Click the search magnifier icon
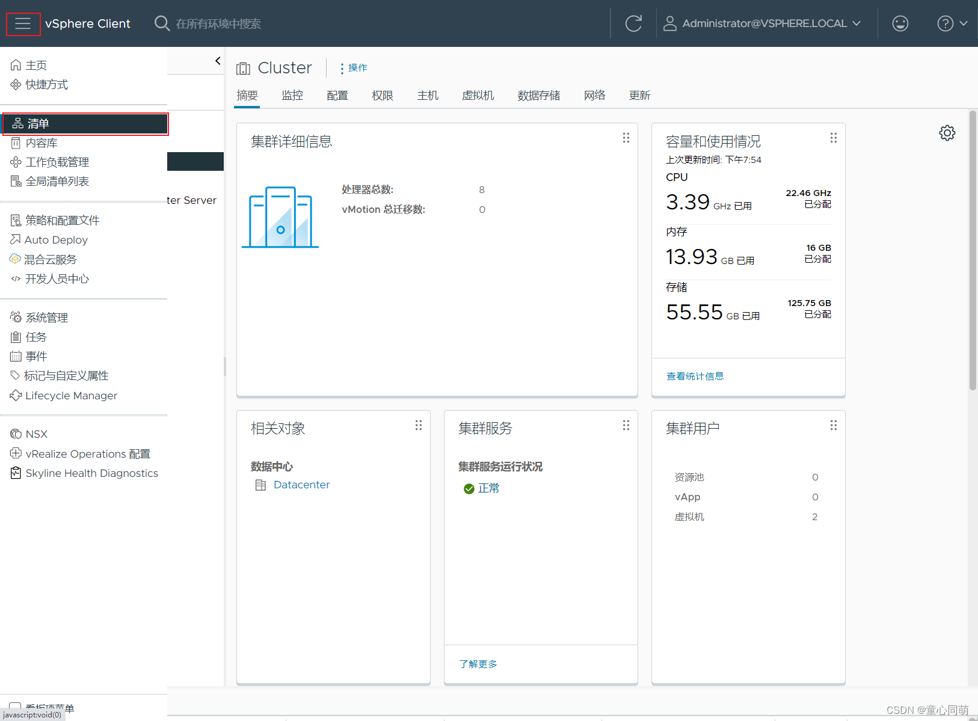The width and height of the screenshot is (978, 721). (x=161, y=23)
